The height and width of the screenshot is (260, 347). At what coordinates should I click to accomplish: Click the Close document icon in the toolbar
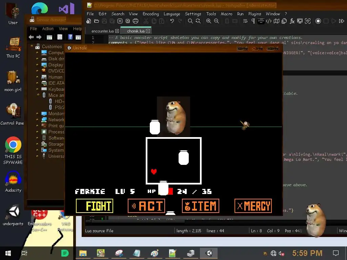[x=120, y=21]
